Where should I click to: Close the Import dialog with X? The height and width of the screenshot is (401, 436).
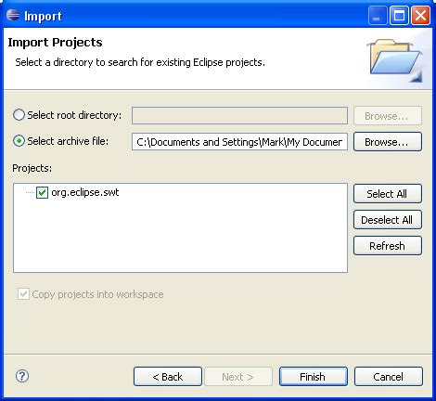(x=420, y=16)
